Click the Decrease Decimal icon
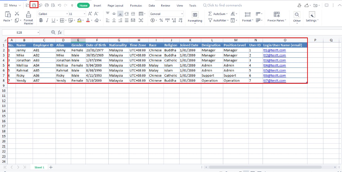Viewport: 342px width, 172px height. pyautogui.click(x=180, y=20)
